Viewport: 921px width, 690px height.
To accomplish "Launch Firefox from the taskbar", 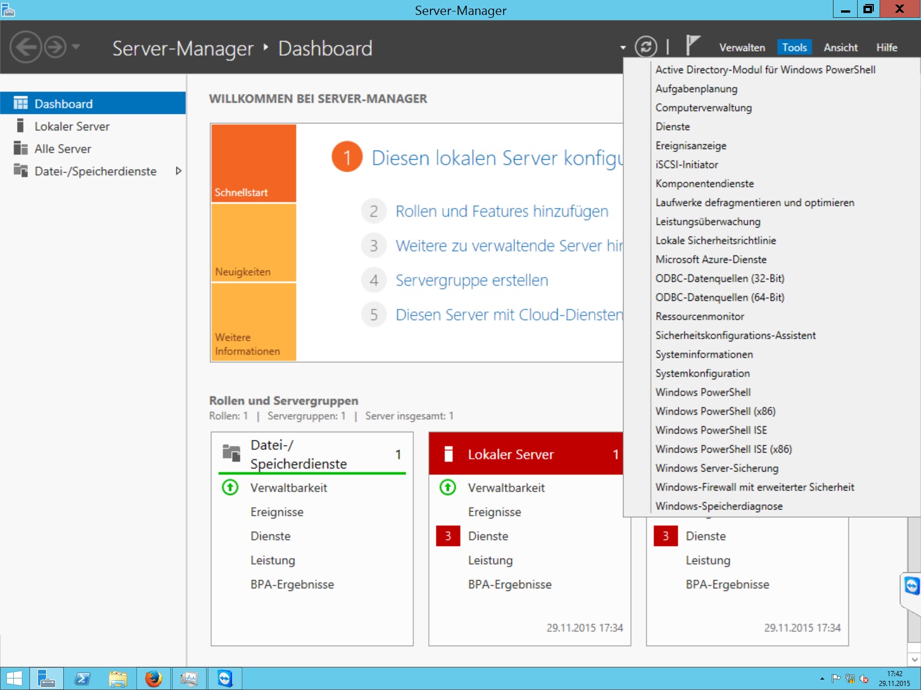I will [154, 678].
